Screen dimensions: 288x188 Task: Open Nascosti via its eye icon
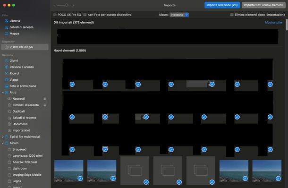point(9,99)
